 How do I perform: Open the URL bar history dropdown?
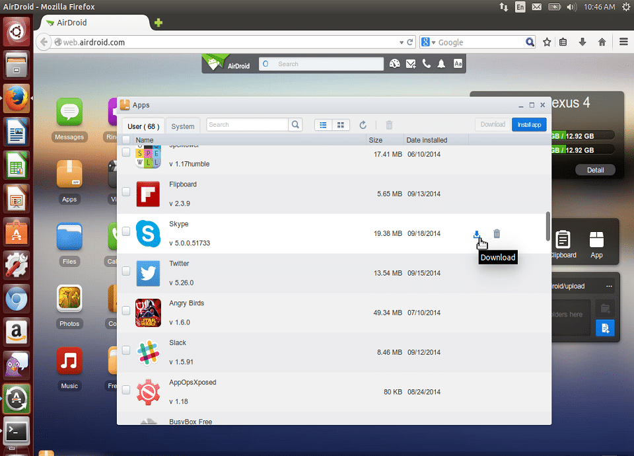(401, 42)
